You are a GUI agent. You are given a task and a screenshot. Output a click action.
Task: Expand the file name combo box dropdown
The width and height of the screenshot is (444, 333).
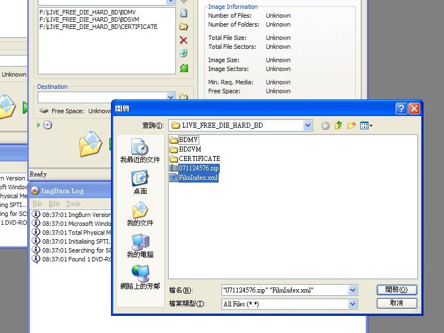(352, 290)
